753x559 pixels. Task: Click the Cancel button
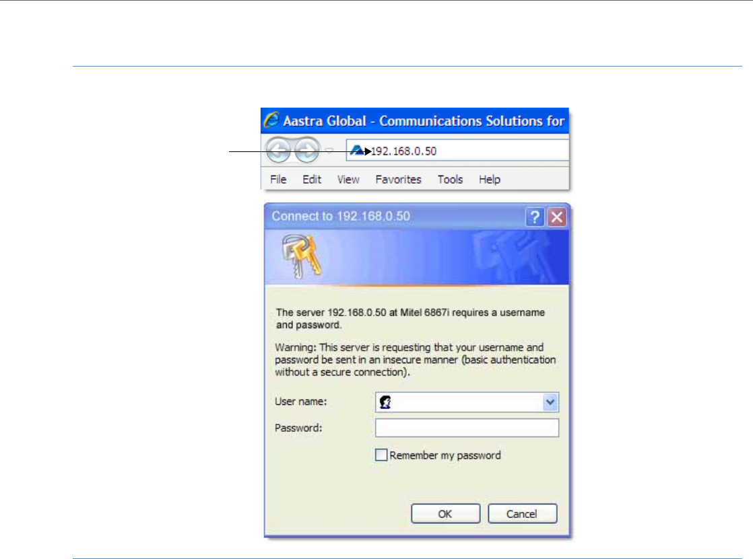point(522,514)
